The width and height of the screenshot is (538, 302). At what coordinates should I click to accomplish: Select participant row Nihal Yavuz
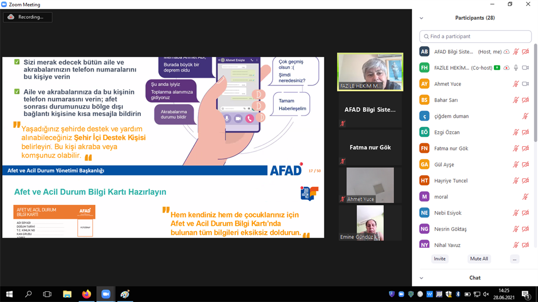475,245
